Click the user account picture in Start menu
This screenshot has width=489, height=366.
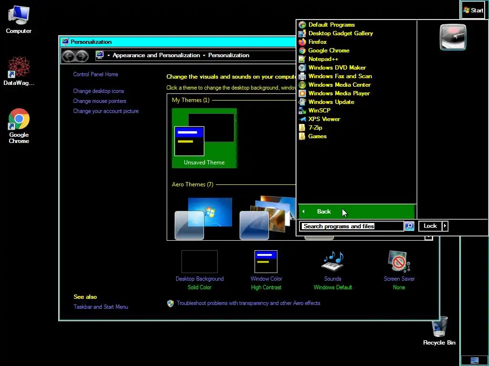pos(453,37)
